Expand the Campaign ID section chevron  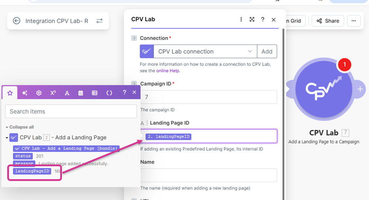click(134, 83)
